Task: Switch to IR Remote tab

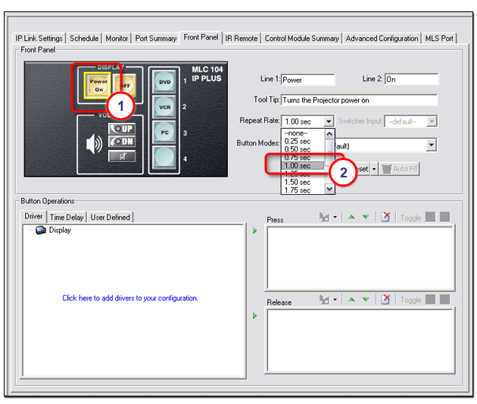Action: (x=242, y=39)
